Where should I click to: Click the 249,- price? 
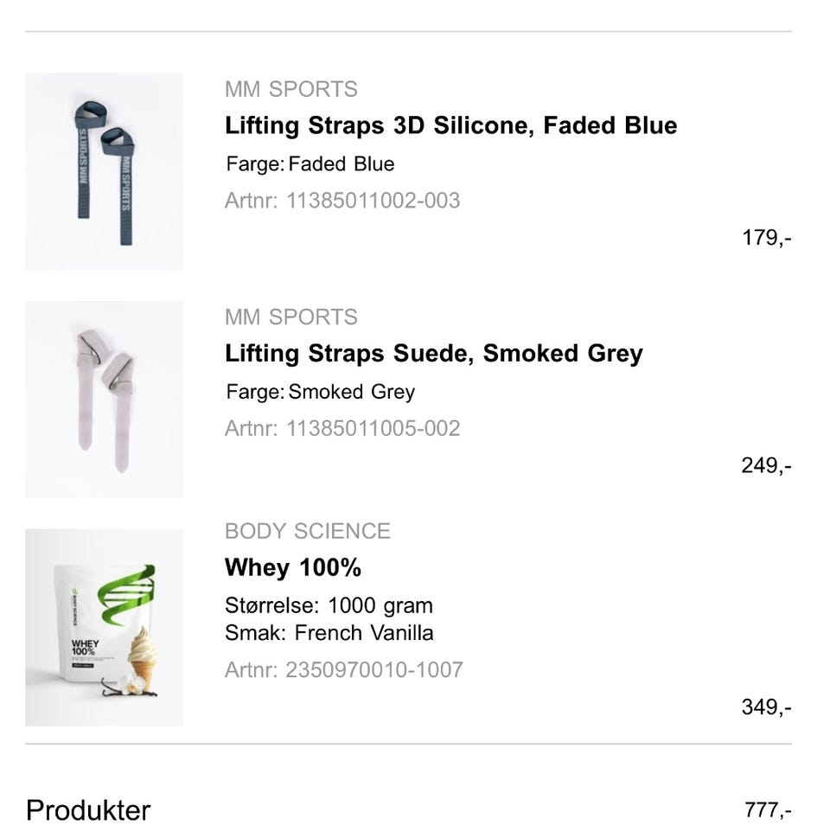point(767,465)
